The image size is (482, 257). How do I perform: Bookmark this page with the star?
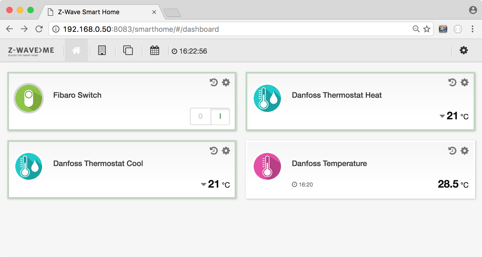tap(427, 29)
